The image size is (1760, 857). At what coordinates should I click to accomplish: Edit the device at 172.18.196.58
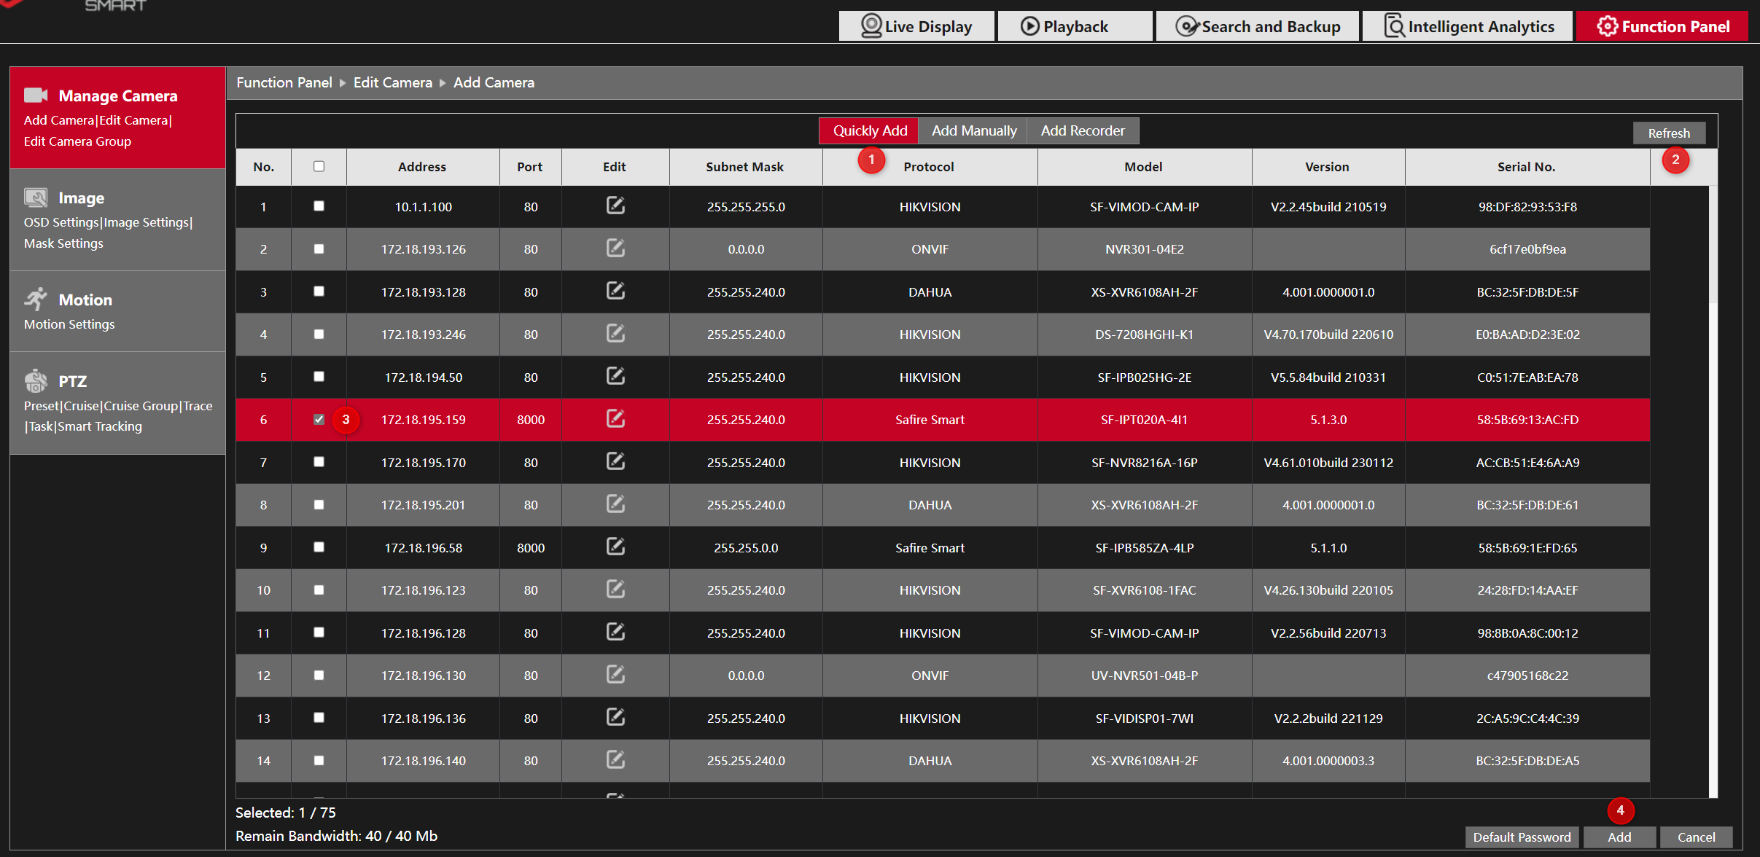615,547
